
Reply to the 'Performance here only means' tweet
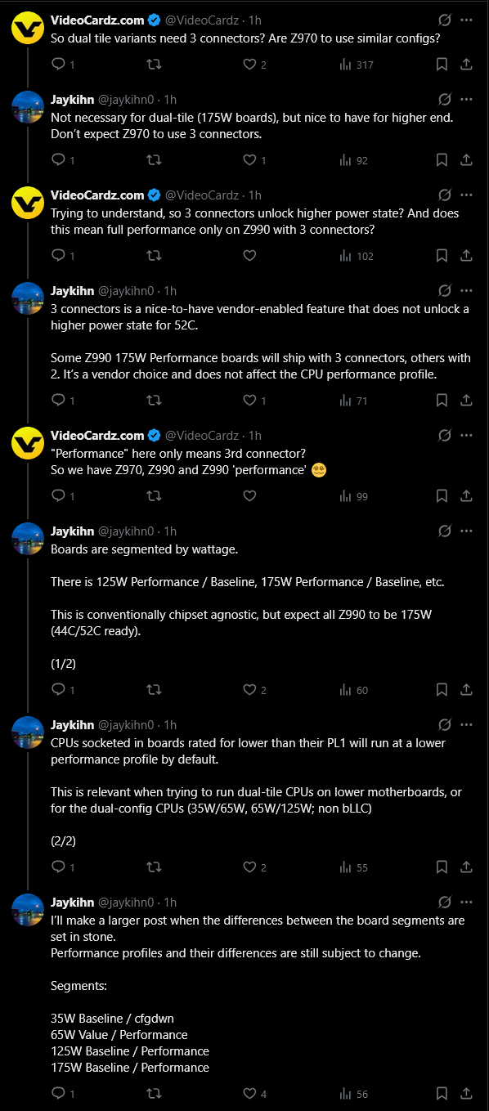click(58, 496)
